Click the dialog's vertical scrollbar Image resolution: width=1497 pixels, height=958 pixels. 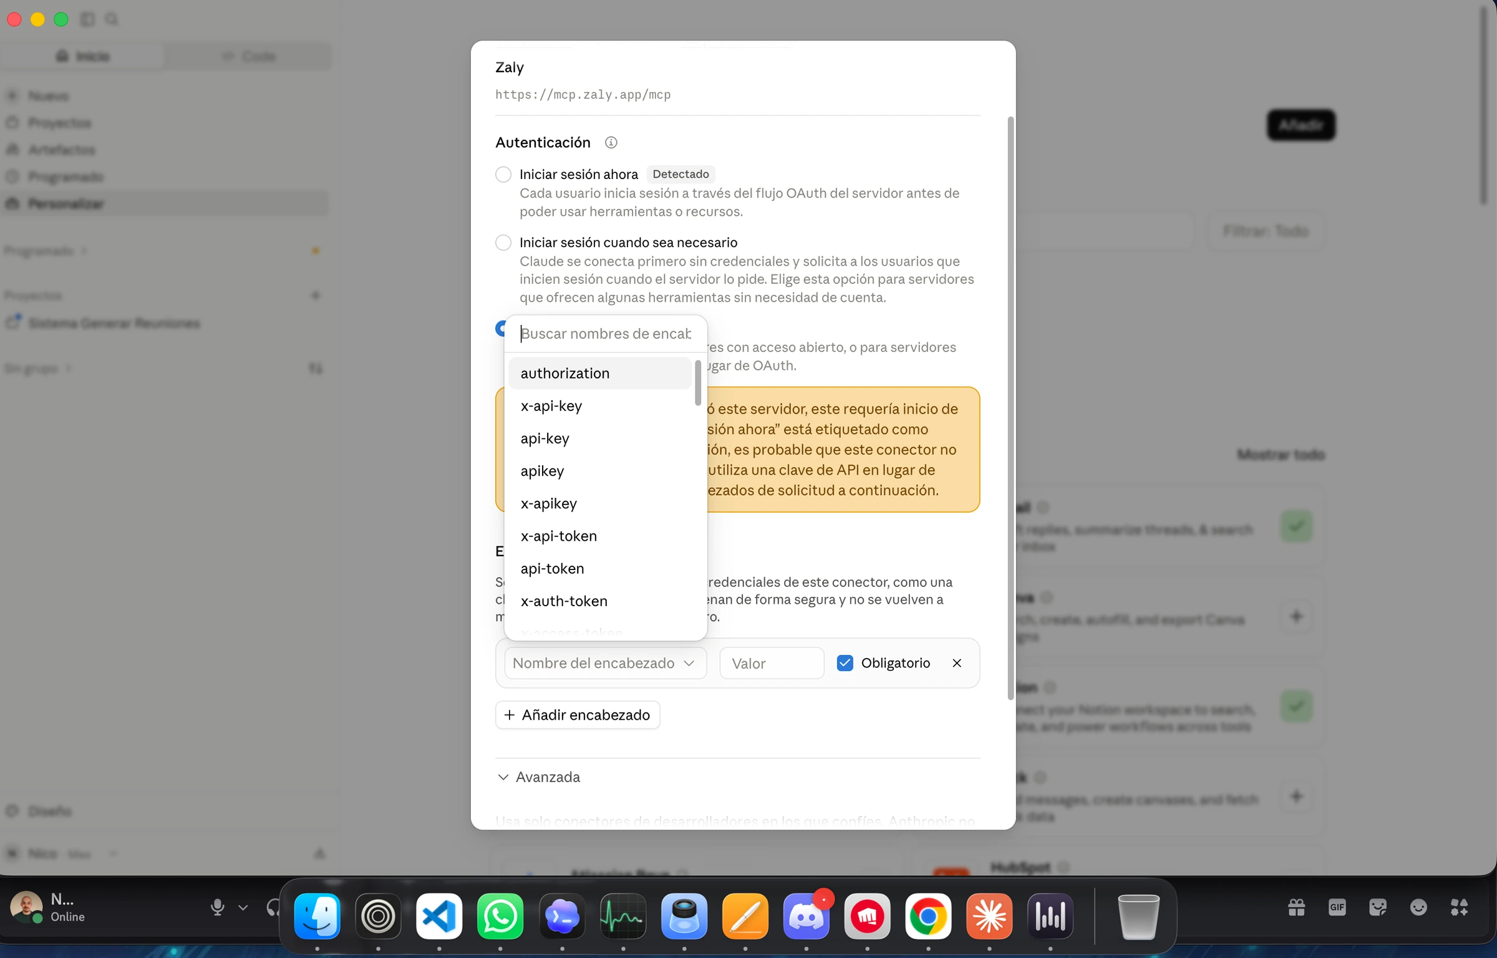click(x=1010, y=409)
